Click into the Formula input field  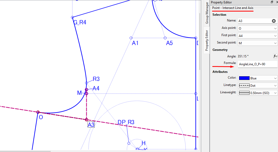[x=257, y=64]
